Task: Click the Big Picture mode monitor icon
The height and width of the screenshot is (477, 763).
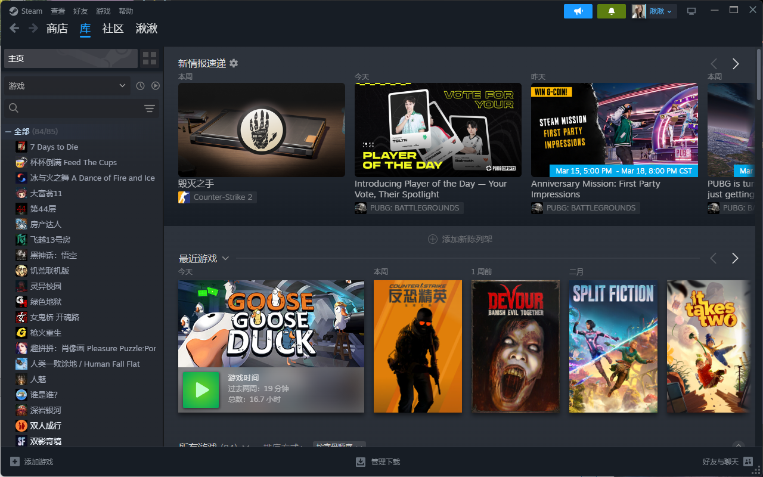Action: point(691,11)
